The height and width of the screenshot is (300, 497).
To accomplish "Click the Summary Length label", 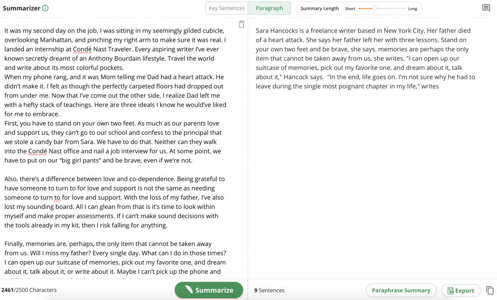I will click(319, 9).
